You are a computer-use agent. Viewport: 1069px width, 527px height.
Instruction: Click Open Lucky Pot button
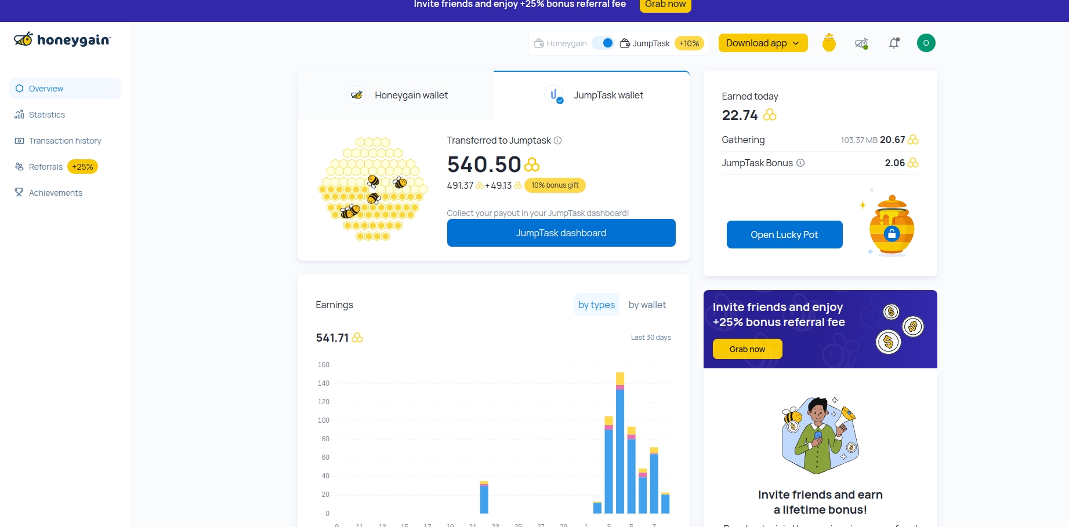(x=784, y=235)
